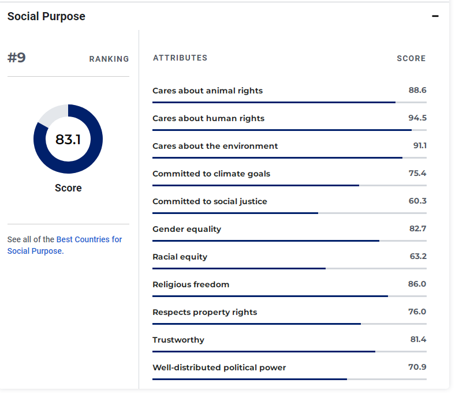The width and height of the screenshot is (459, 398).
Task: Collapse the Social Purpose section
Action: pyautogui.click(x=435, y=16)
